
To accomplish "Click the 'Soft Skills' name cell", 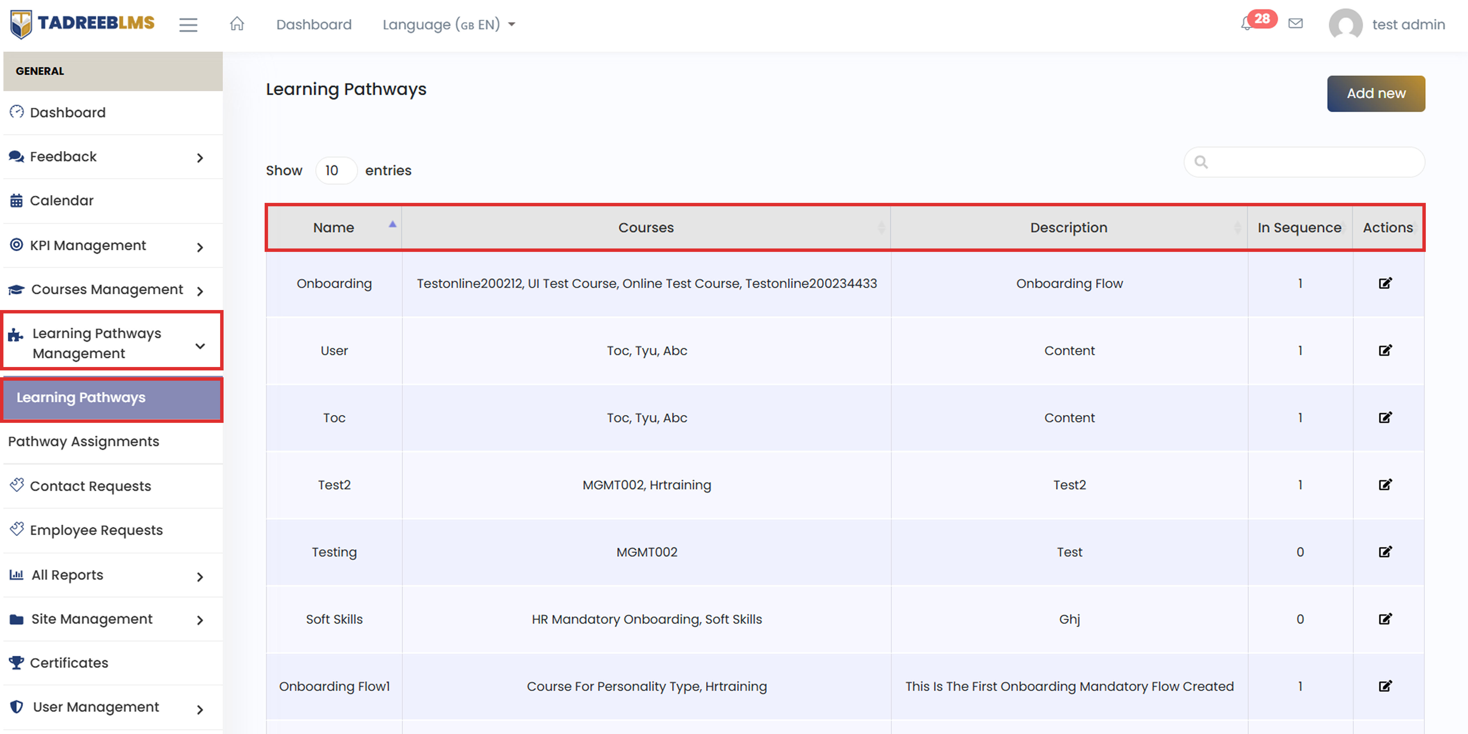I will tap(334, 619).
